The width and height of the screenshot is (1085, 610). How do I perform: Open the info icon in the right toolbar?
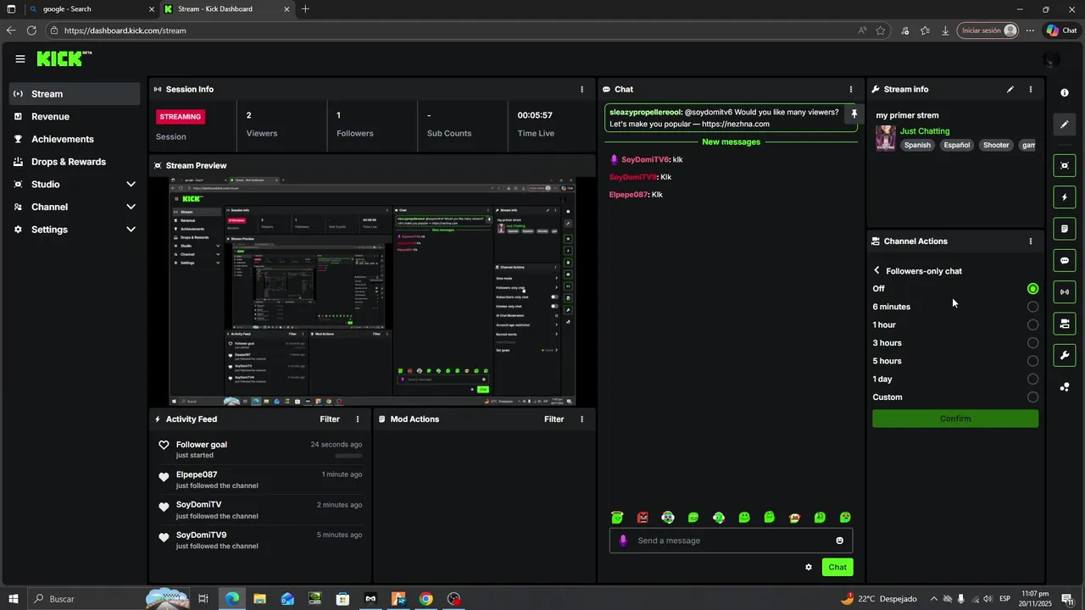pos(1065,92)
